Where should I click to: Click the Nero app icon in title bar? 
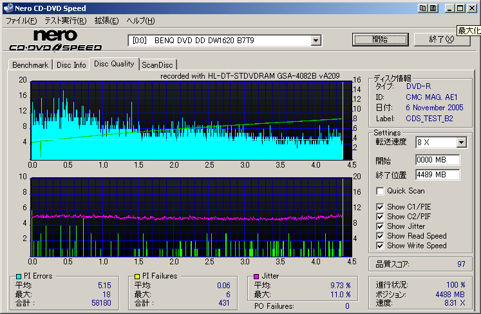pyautogui.click(x=8, y=8)
